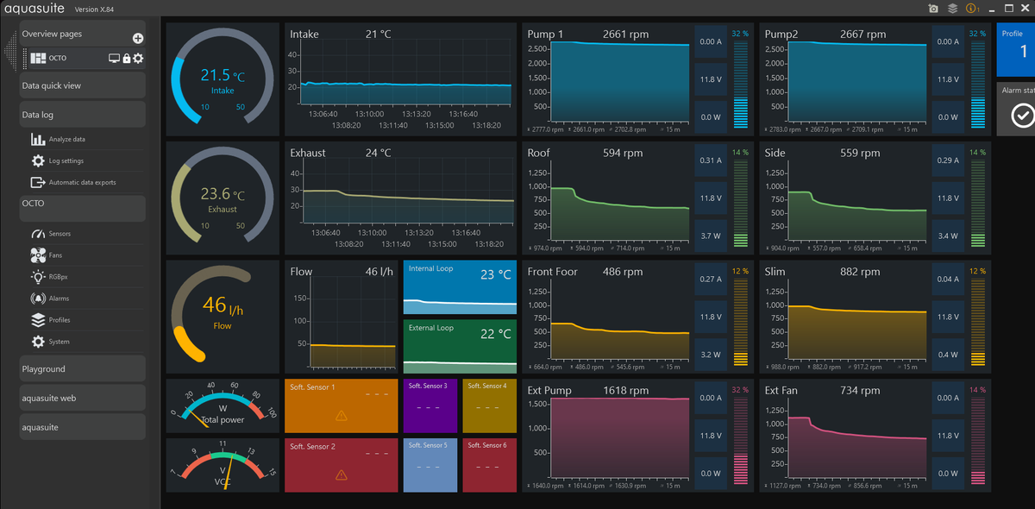1035x509 pixels.
Task: Open the orange info notification icon
Action: 972,9
